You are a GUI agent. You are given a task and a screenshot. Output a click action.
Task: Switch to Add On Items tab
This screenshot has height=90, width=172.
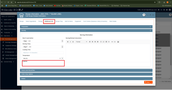tap(69, 21)
